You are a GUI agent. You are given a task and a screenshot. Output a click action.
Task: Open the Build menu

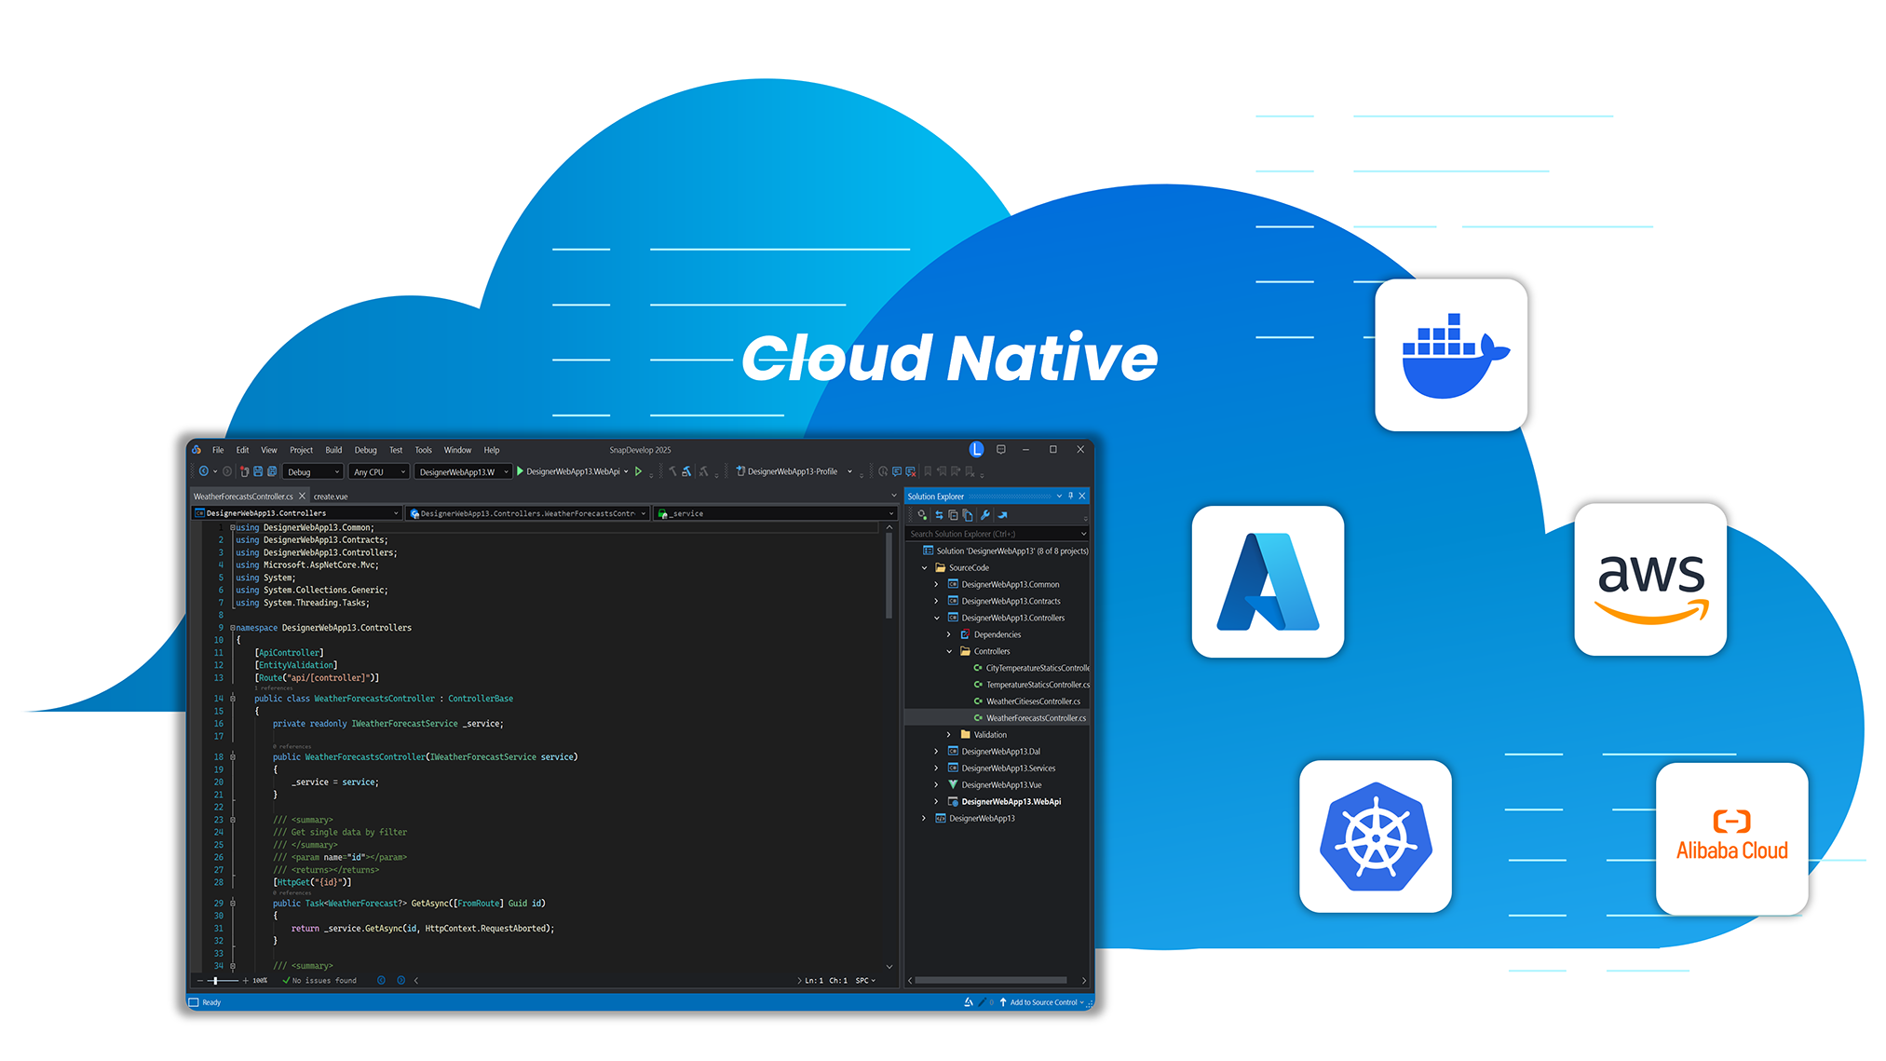click(333, 450)
